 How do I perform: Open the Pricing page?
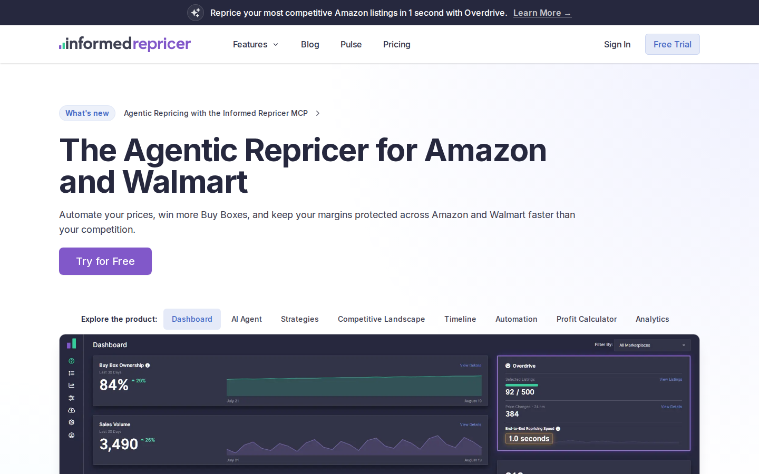397,44
